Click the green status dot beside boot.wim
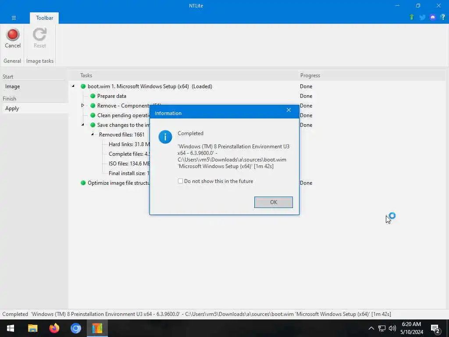This screenshot has height=337, width=449. 83,86
